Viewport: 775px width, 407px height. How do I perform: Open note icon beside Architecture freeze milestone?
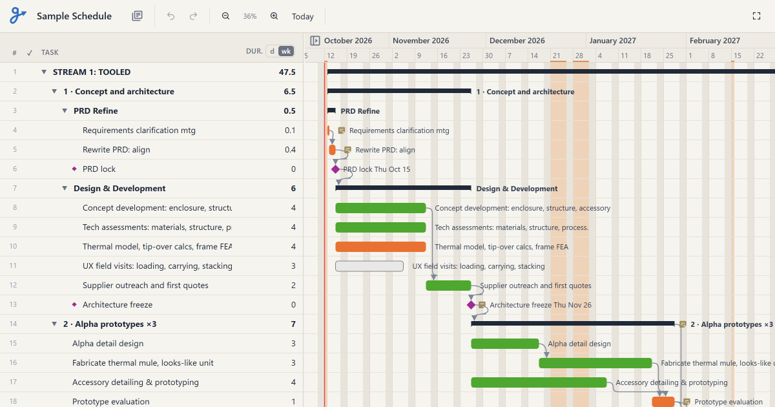[x=482, y=305]
